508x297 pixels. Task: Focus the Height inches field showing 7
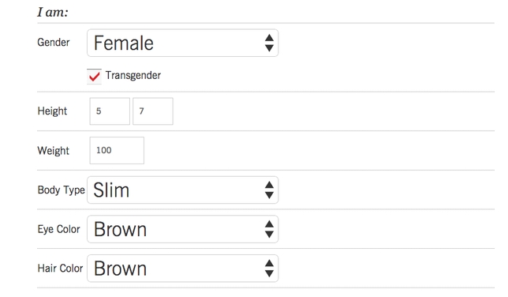[x=153, y=111]
